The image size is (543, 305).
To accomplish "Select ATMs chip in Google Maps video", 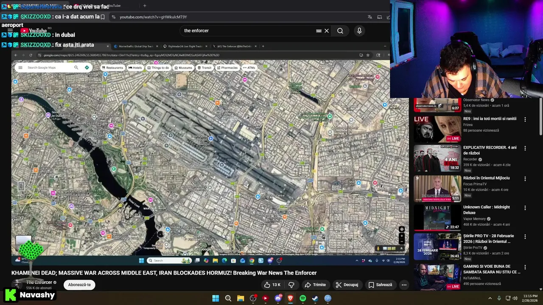I will point(249,68).
